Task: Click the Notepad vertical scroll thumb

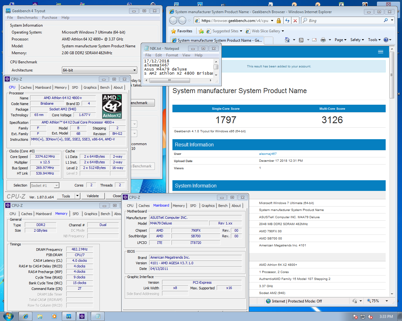Action: pos(216,67)
